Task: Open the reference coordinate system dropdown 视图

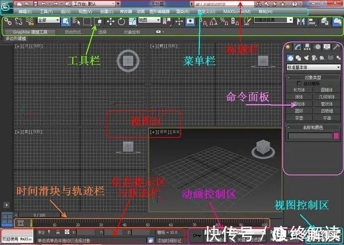Action: 149,20
